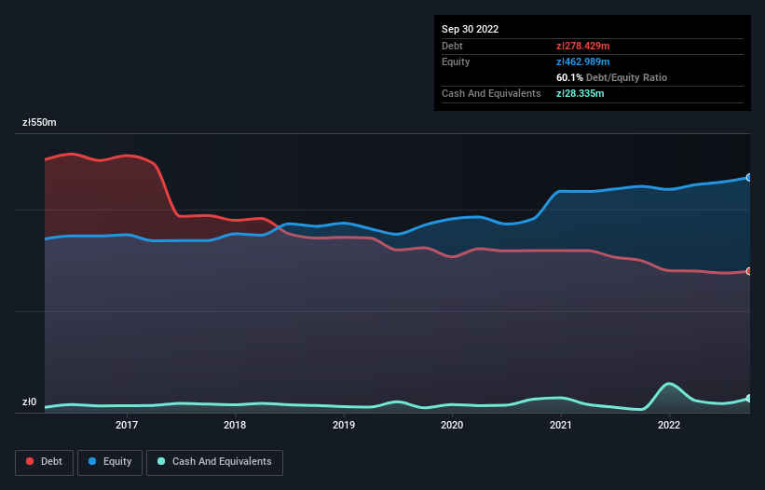Click the 60.1% Debt/Equity Ratio text
This screenshot has height=490, width=765.
click(x=612, y=77)
